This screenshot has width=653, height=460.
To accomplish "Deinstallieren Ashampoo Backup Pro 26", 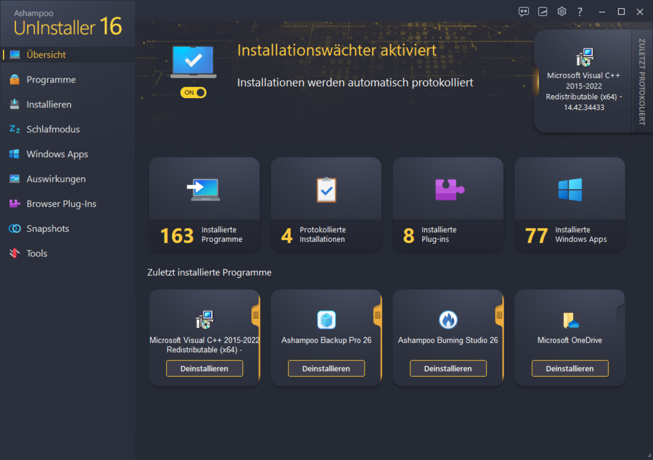I will tap(326, 368).
